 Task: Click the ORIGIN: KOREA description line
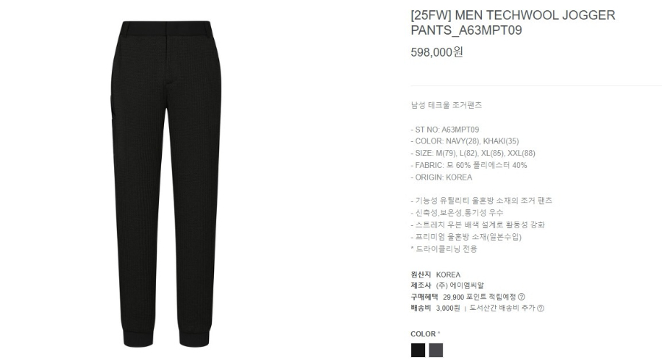pos(441,177)
